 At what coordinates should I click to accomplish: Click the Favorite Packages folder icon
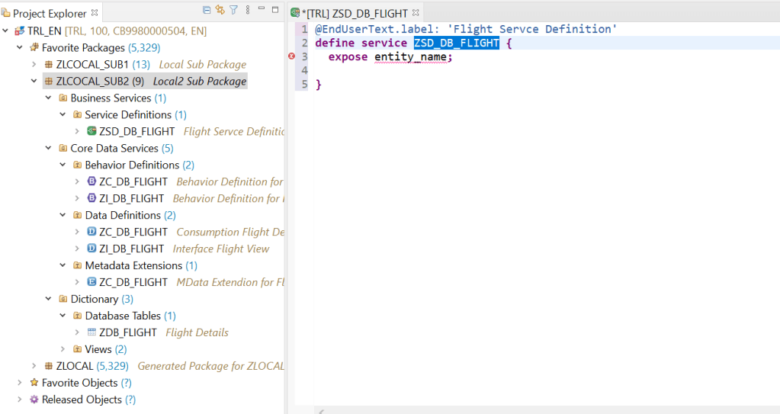(34, 48)
